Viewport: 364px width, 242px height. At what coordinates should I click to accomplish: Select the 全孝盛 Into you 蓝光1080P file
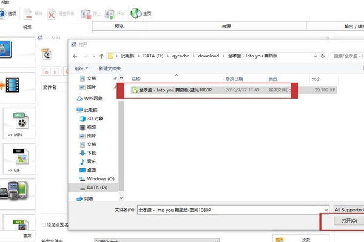pos(234,90)
